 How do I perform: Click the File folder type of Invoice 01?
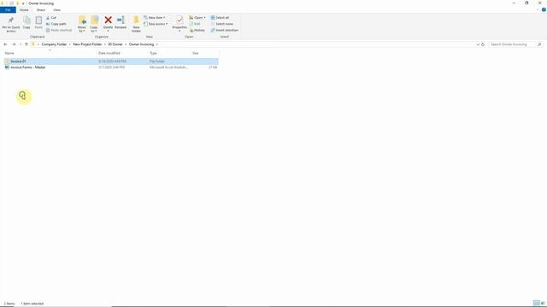pyautogui.click(x=157, y=61)
